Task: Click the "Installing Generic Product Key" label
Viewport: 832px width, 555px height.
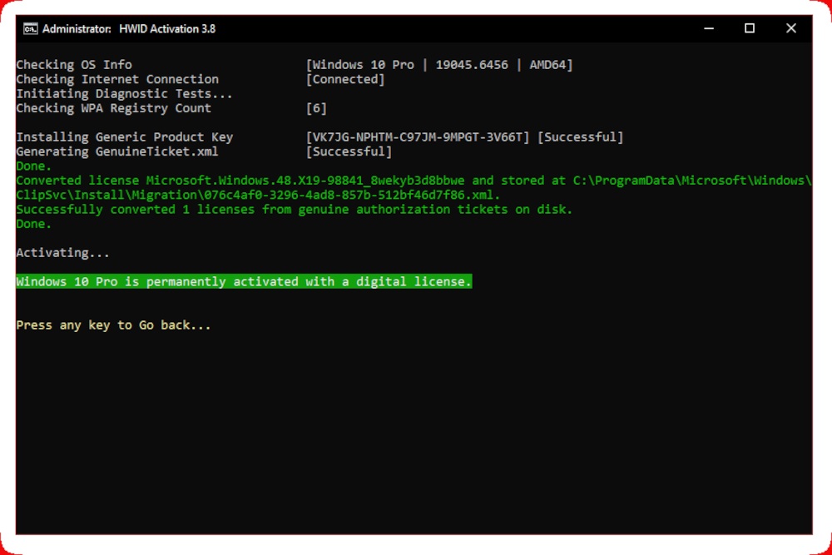Action: (125, 137)
